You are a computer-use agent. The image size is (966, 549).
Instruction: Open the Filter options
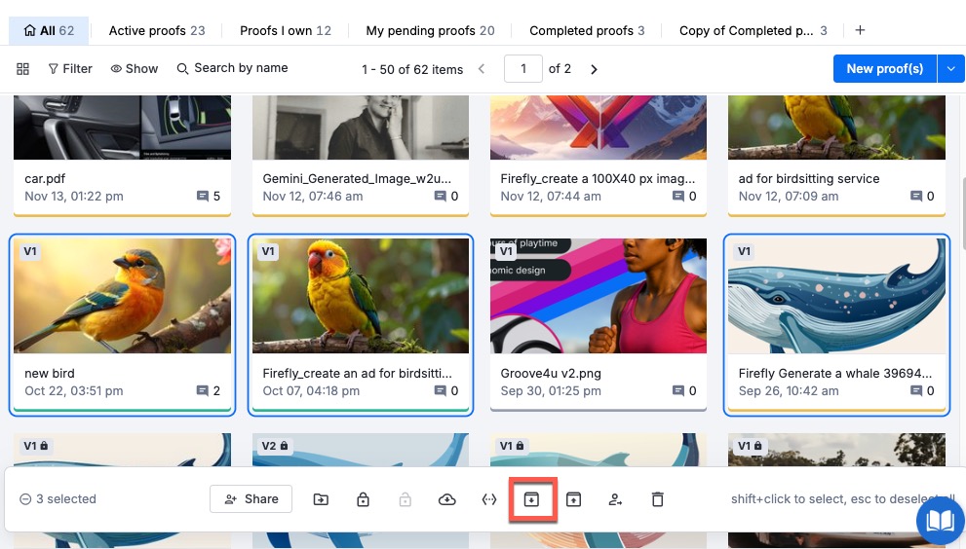click(x=70, y=69)
